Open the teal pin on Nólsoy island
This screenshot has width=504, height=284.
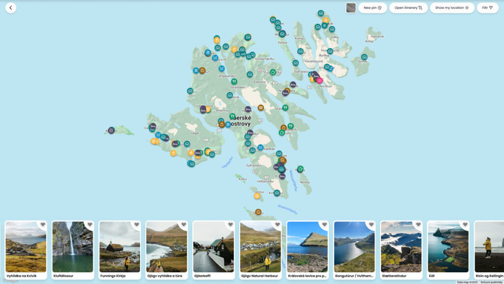(300, 169)
